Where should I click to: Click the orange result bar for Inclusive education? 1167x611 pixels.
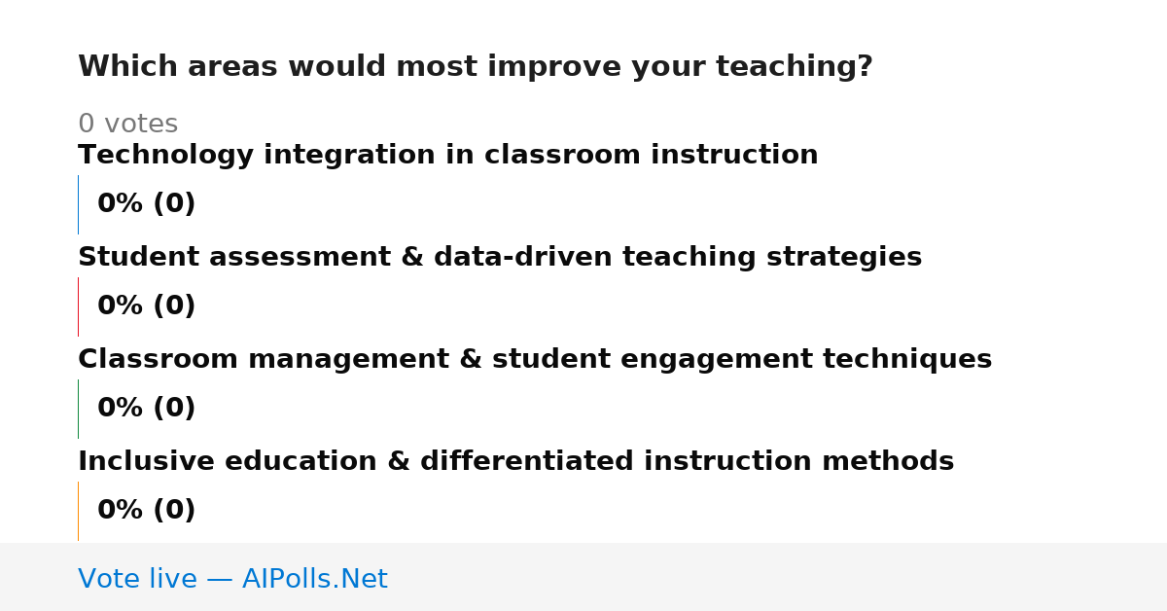pyautogui.click(x=78, y=511)
